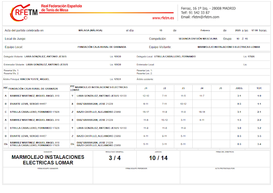Screen dimensions: 273x193
Task: Select the phone line 'Telf: 91 542 33 87'
Action: click(195, 13)
